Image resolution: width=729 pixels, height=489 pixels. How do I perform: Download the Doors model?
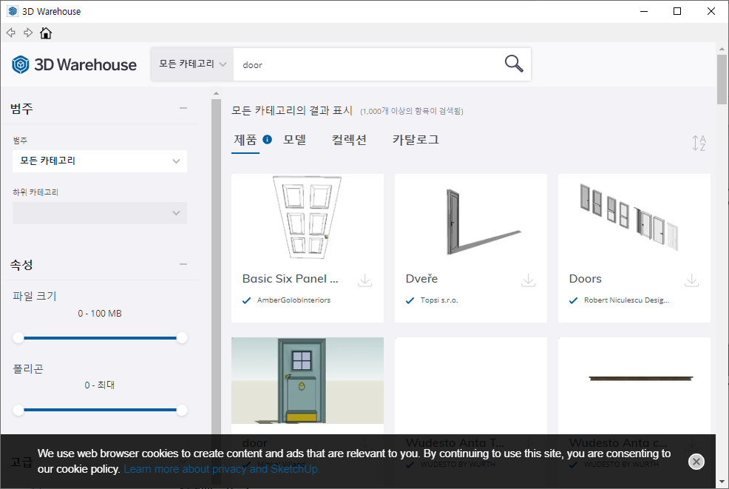tap(691, 280)
